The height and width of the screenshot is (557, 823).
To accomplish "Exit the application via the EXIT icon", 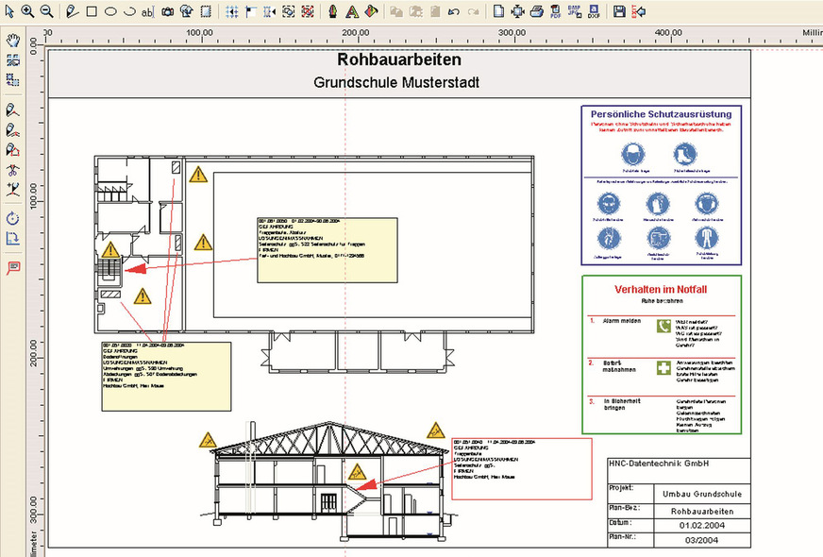I will pos(636,10).
